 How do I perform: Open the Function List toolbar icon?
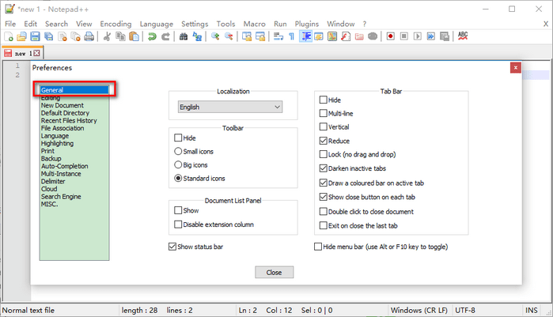coord(346,36)
